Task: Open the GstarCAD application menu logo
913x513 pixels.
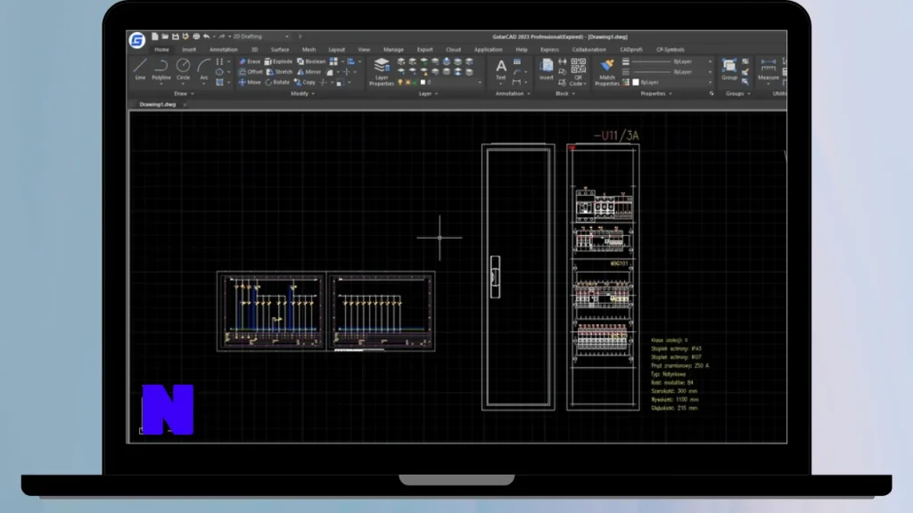Action: pos(136,39)
